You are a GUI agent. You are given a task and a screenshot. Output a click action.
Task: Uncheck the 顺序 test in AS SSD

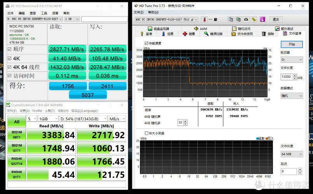tap(10, 49)
